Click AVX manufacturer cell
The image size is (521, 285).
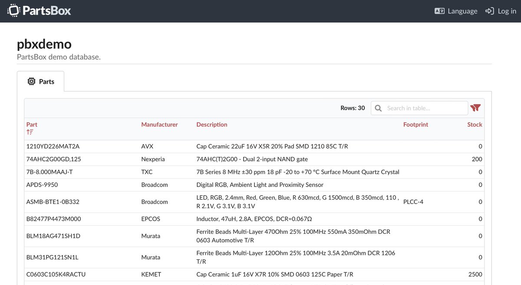(147, 147)
